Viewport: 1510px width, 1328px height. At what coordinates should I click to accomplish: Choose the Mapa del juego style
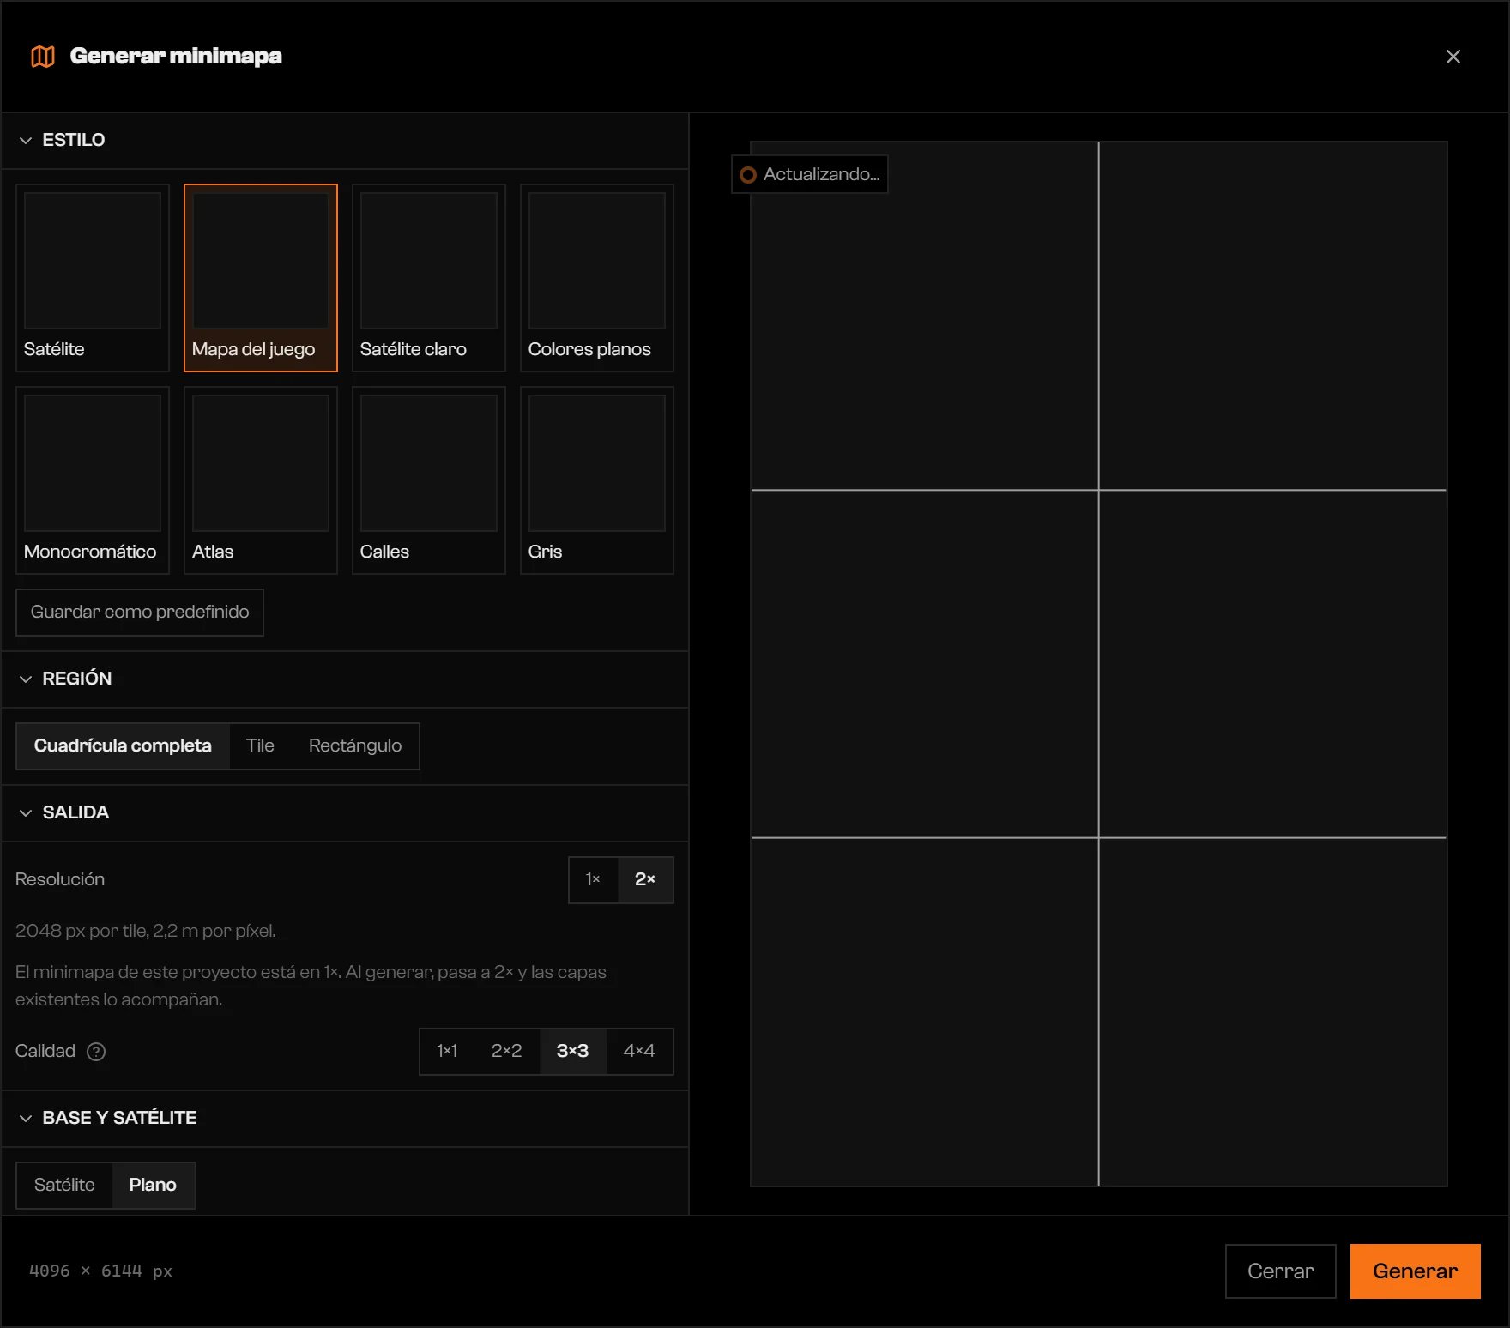(x=261, y=278)
